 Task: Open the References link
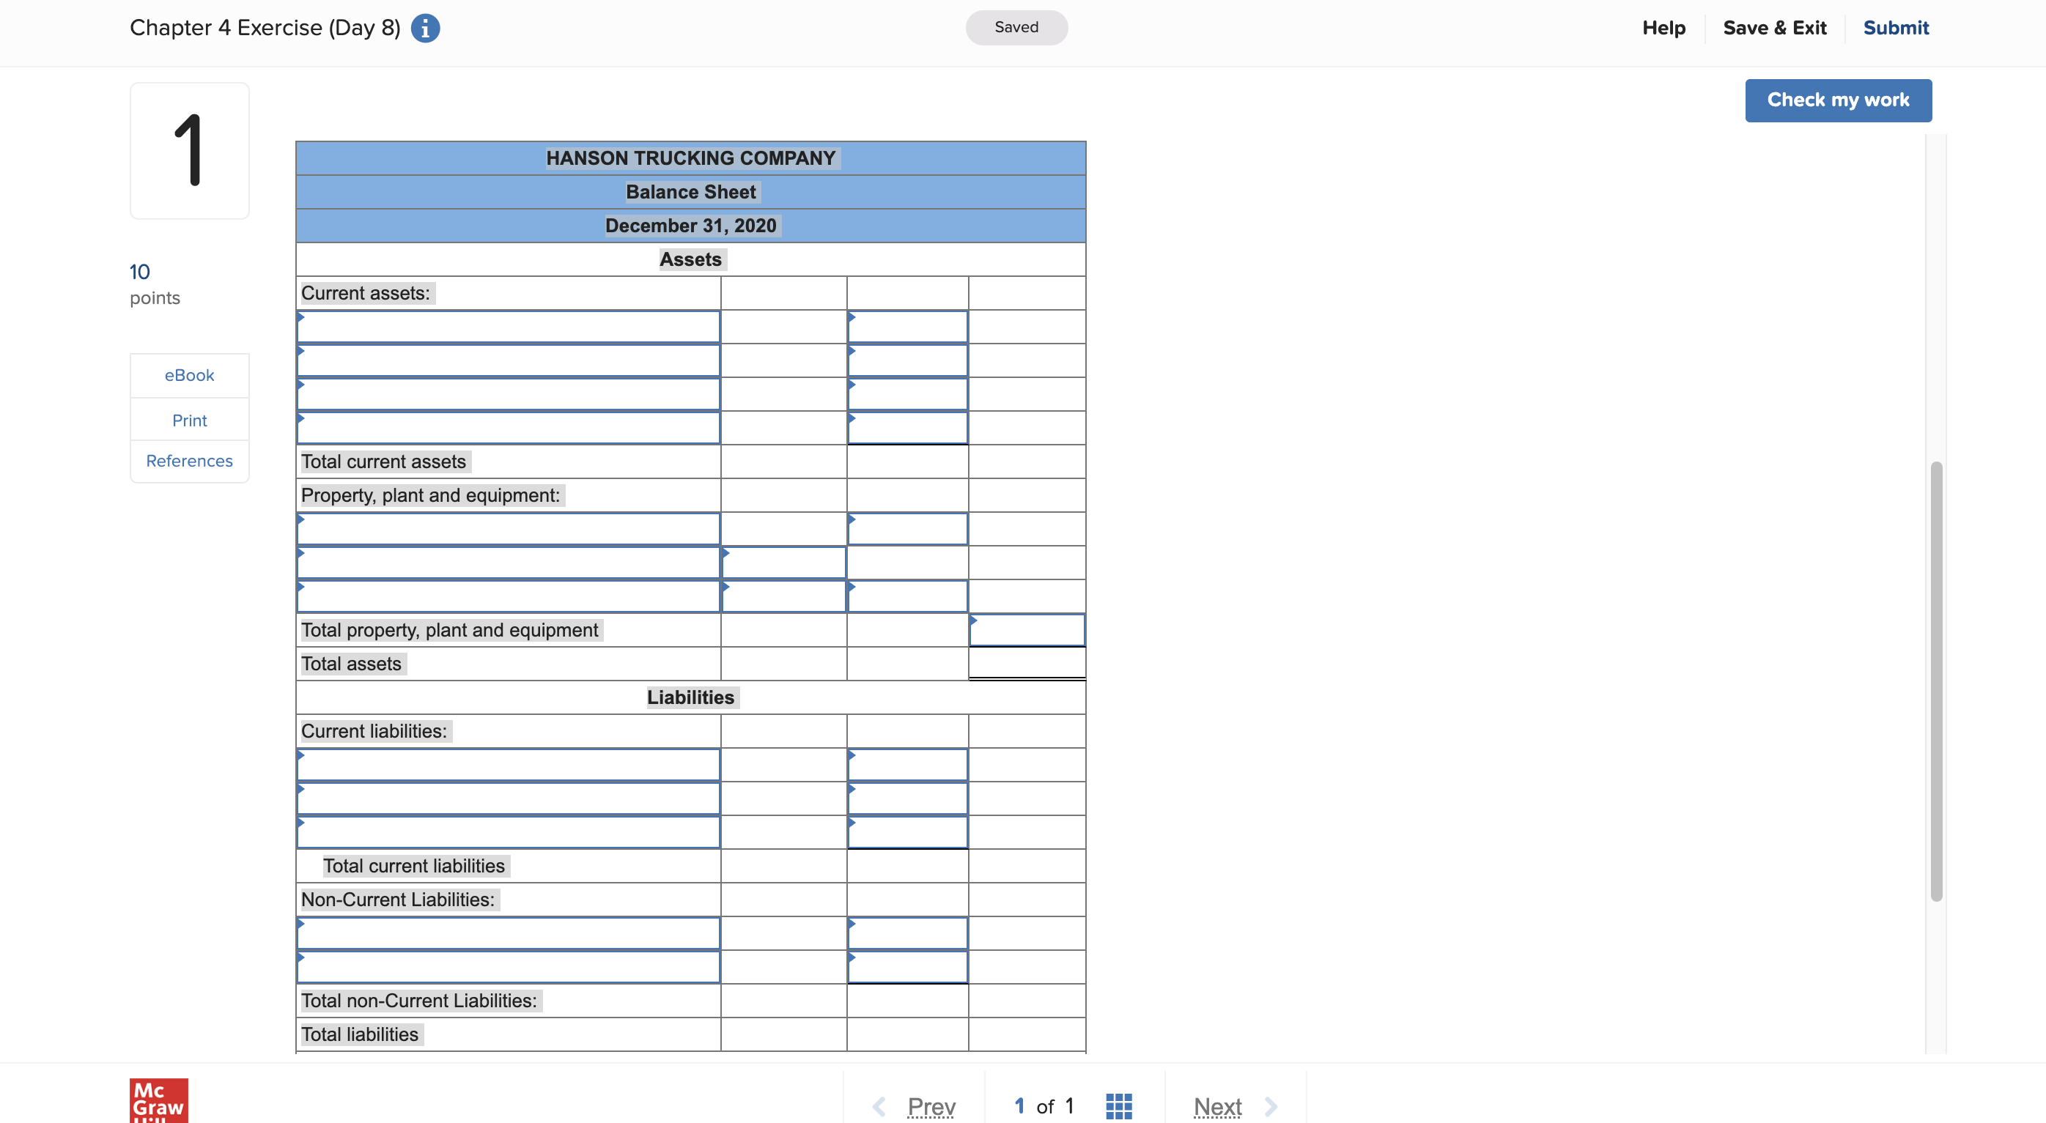point(189,461)
